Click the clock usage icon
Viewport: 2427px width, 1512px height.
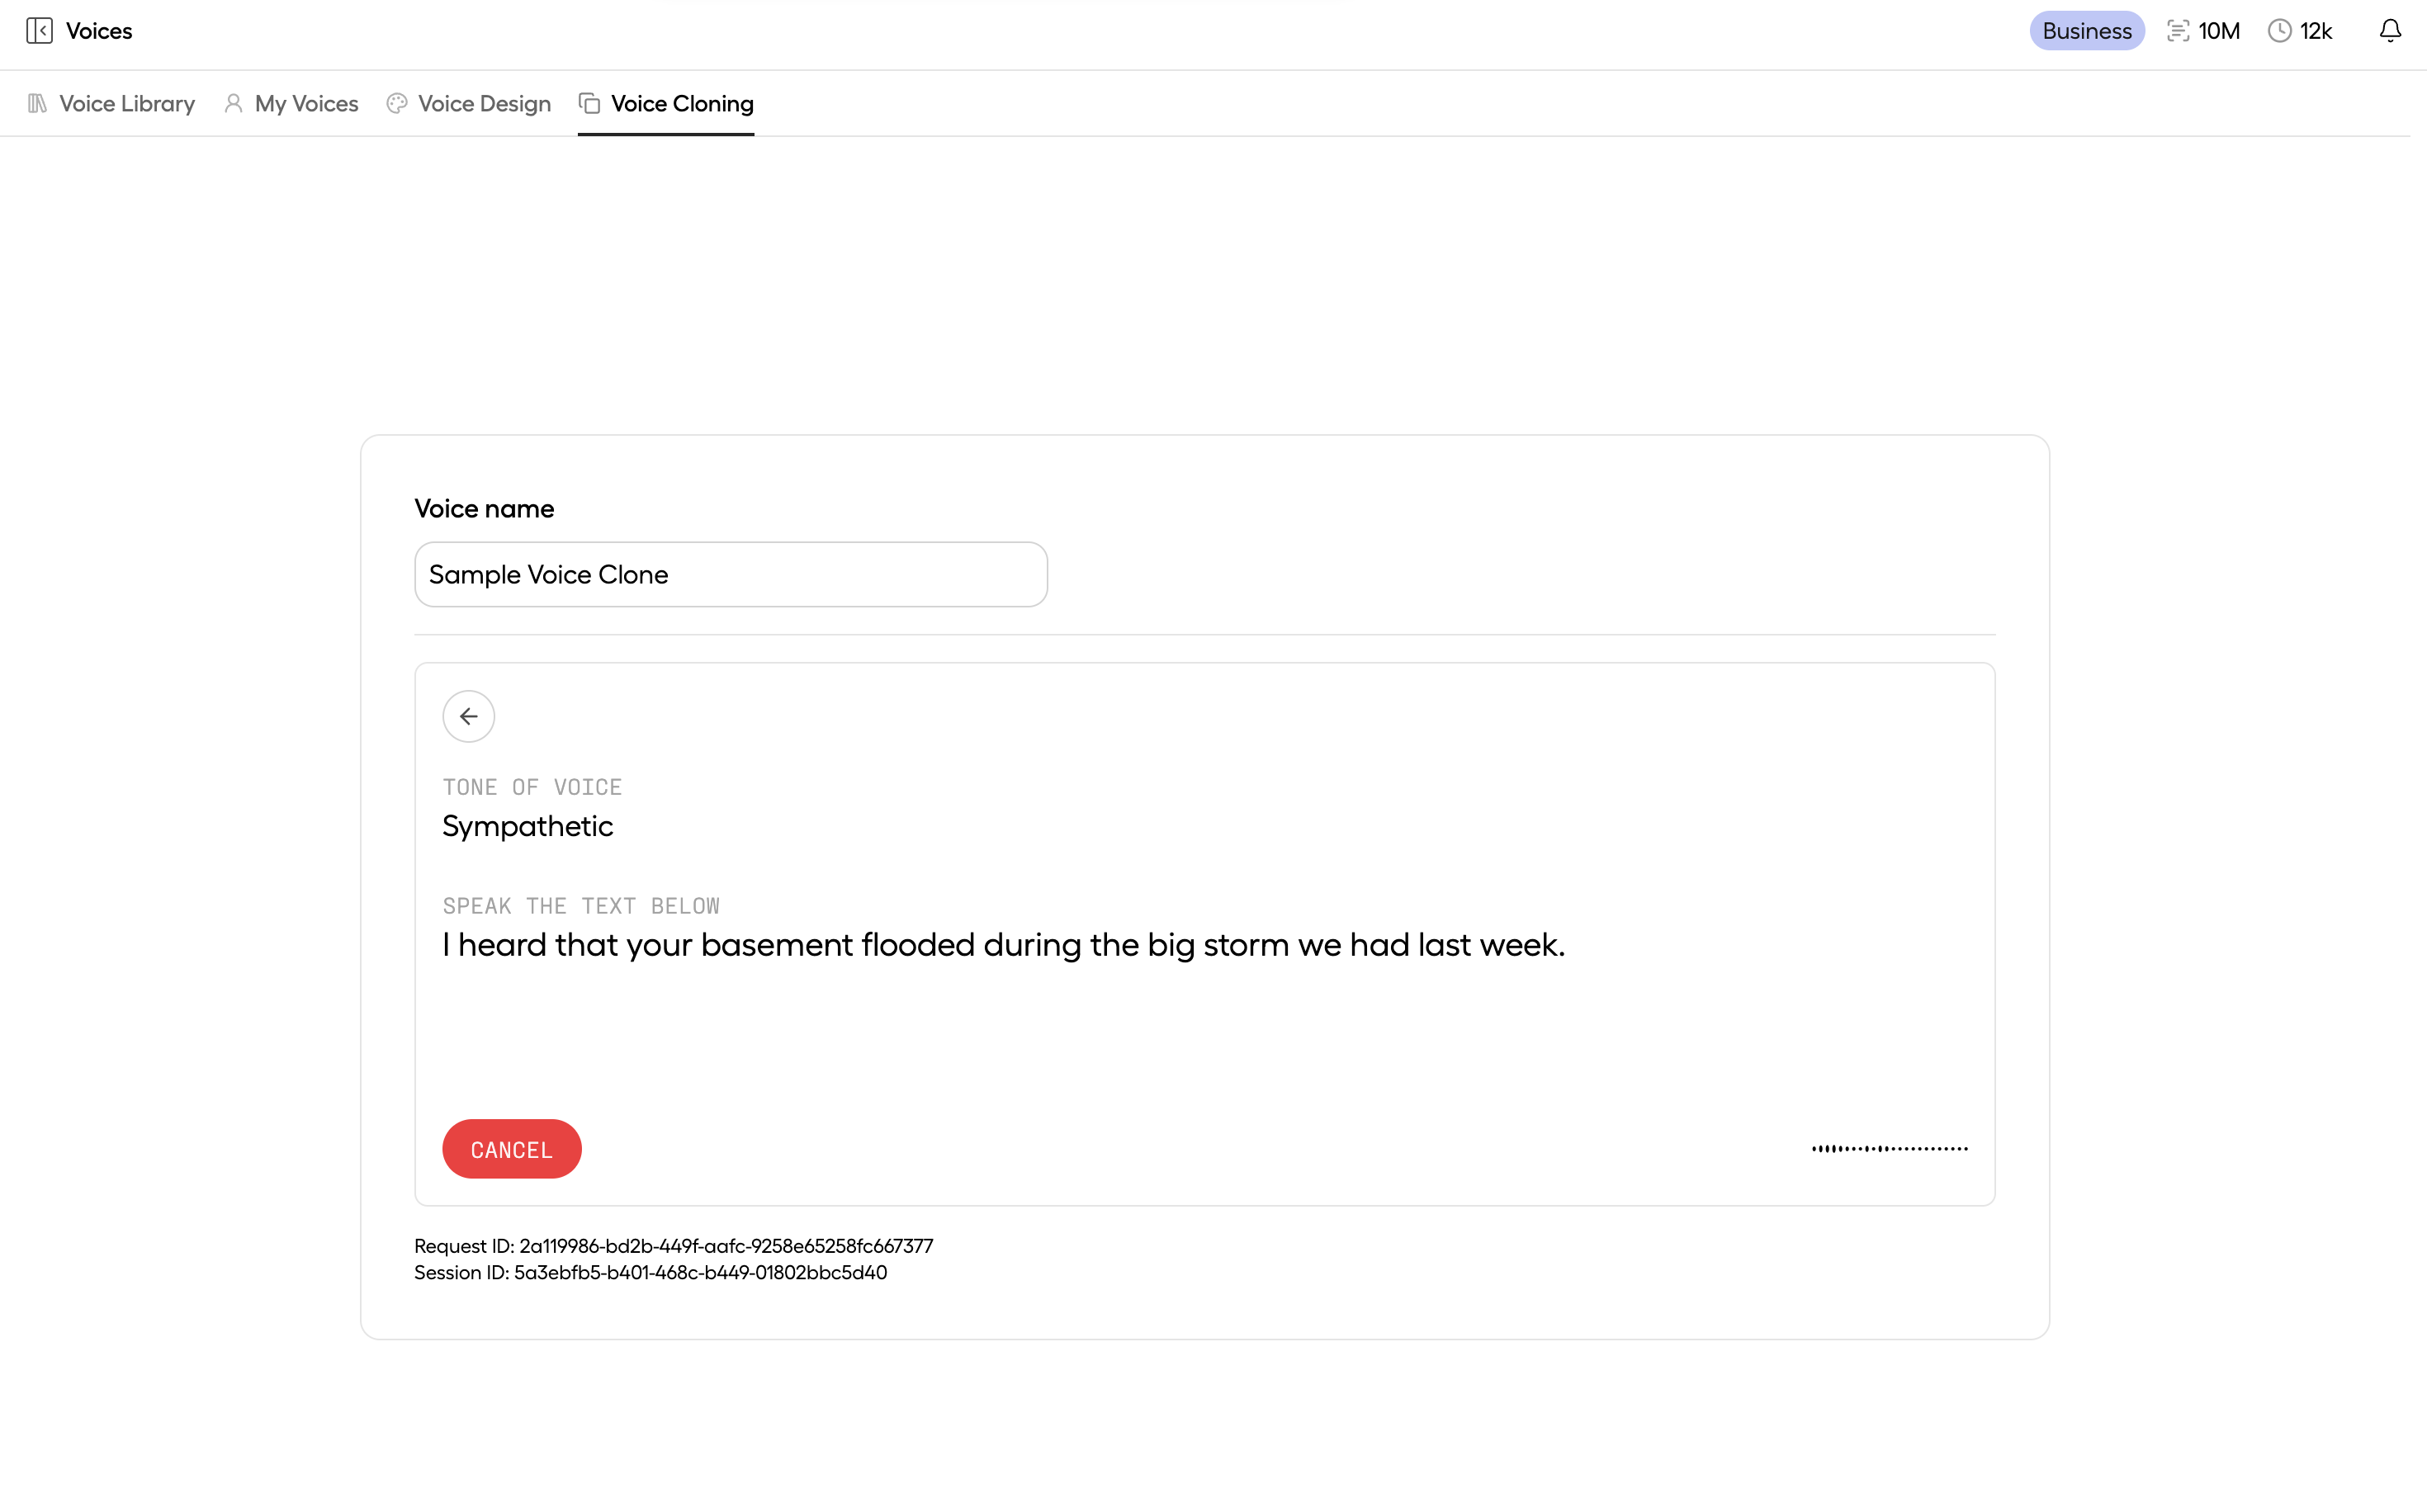tap(2279, 31)
